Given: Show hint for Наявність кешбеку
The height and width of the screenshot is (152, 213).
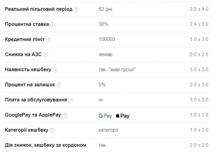Looking at the screenshot, I should 55,70.
